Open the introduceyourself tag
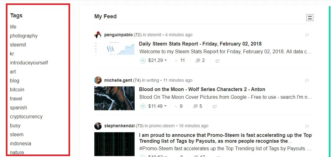This screenshot has height=157, width=331. [x=29, y=63]
